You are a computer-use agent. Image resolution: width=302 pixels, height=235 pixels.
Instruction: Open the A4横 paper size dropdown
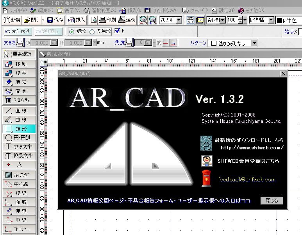point(222,20)
